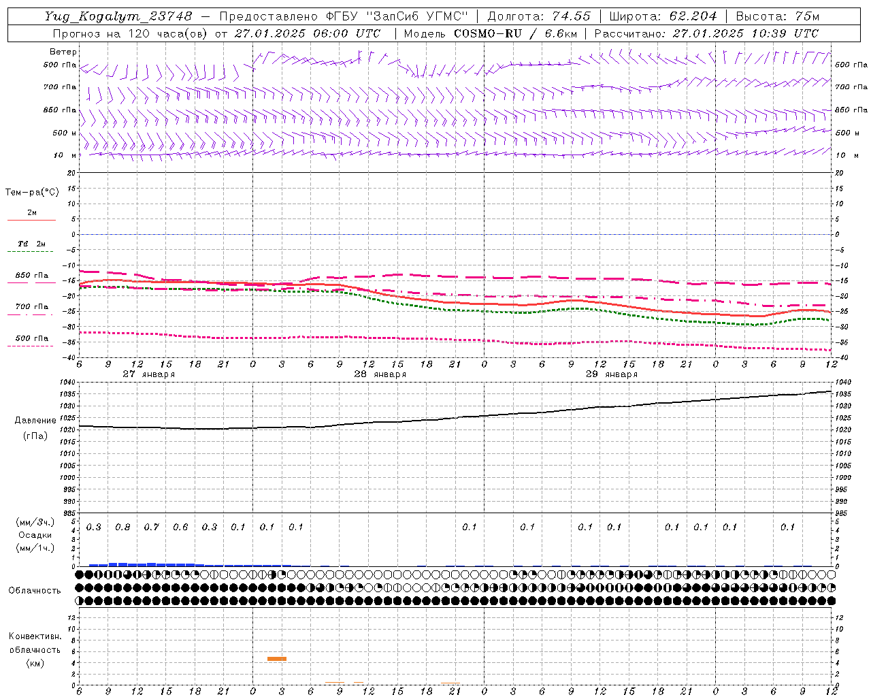
Task: Click the 29 января date label
Action: pos(612,374)
